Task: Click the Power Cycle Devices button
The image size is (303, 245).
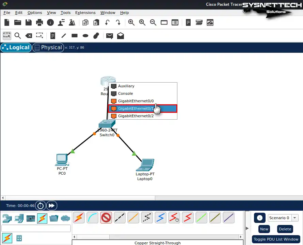Action: click(x=41, y=206)
